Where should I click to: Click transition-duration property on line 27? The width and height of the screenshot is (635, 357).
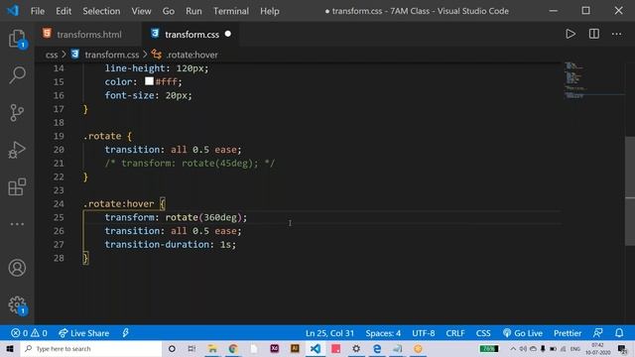[157, 245]
